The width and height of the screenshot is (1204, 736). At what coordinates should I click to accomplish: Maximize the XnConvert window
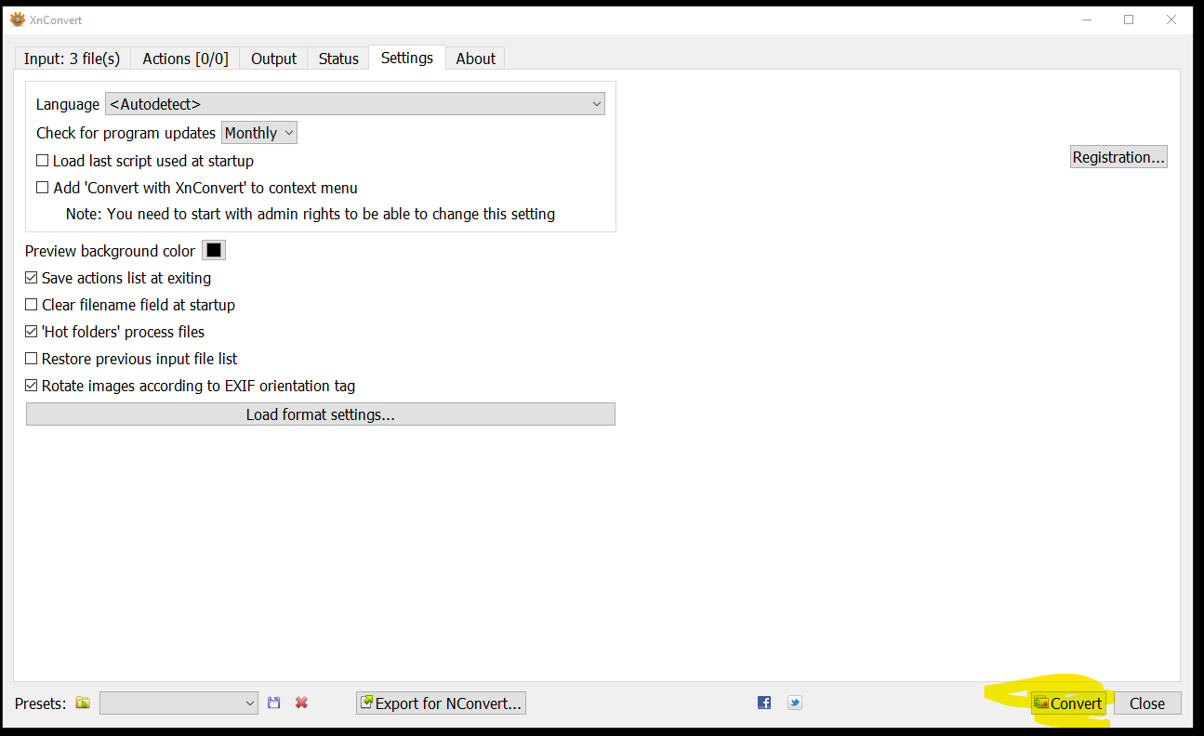tap(1129, 20)
